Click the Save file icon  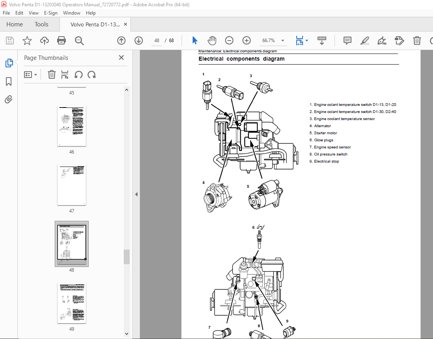[10, 41]
